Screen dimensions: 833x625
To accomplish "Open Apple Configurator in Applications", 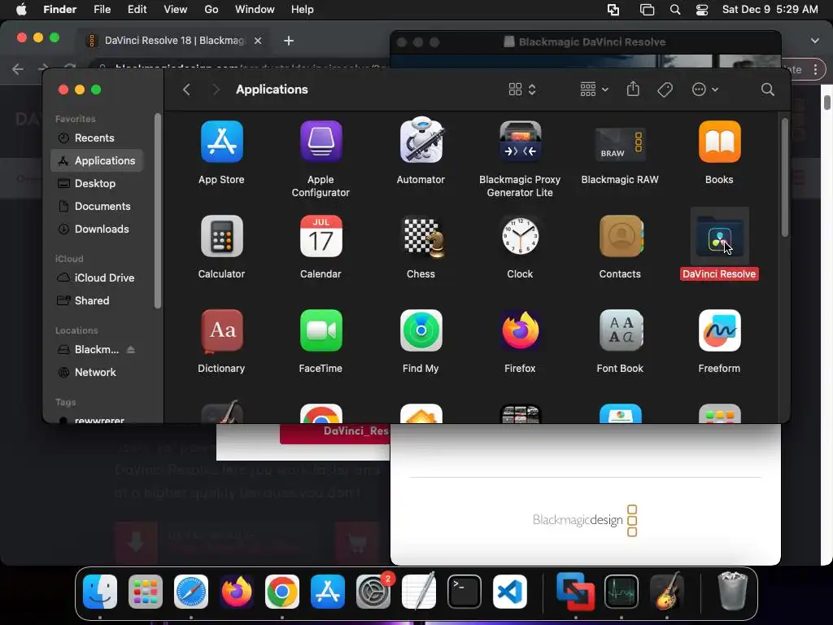I will coord(321,142).
